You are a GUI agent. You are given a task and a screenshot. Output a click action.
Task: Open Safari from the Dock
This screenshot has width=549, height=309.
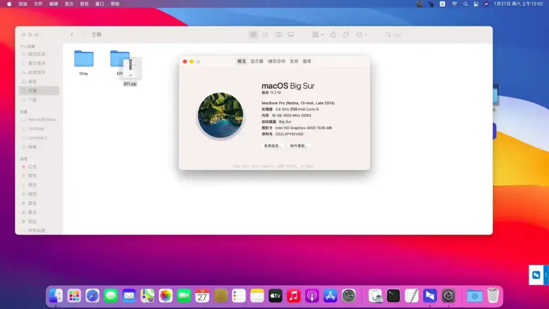[92, 296]
